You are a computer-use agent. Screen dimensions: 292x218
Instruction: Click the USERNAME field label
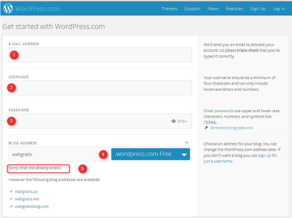point(19,77)
